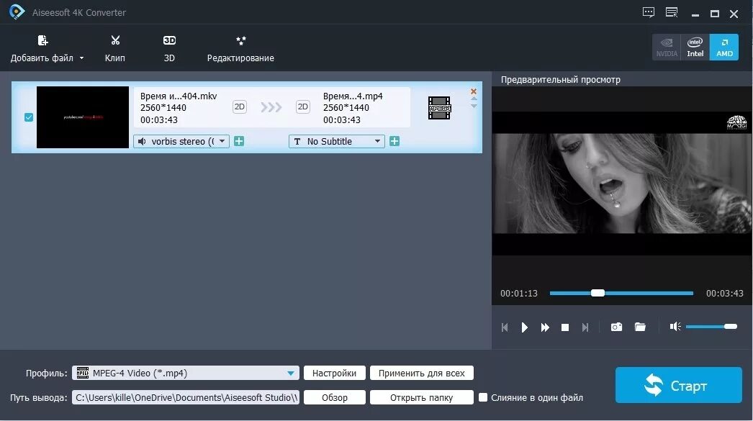Fast forward the preview
The height and width of the screenshot is (421, 753).
(x=544, y=327)
